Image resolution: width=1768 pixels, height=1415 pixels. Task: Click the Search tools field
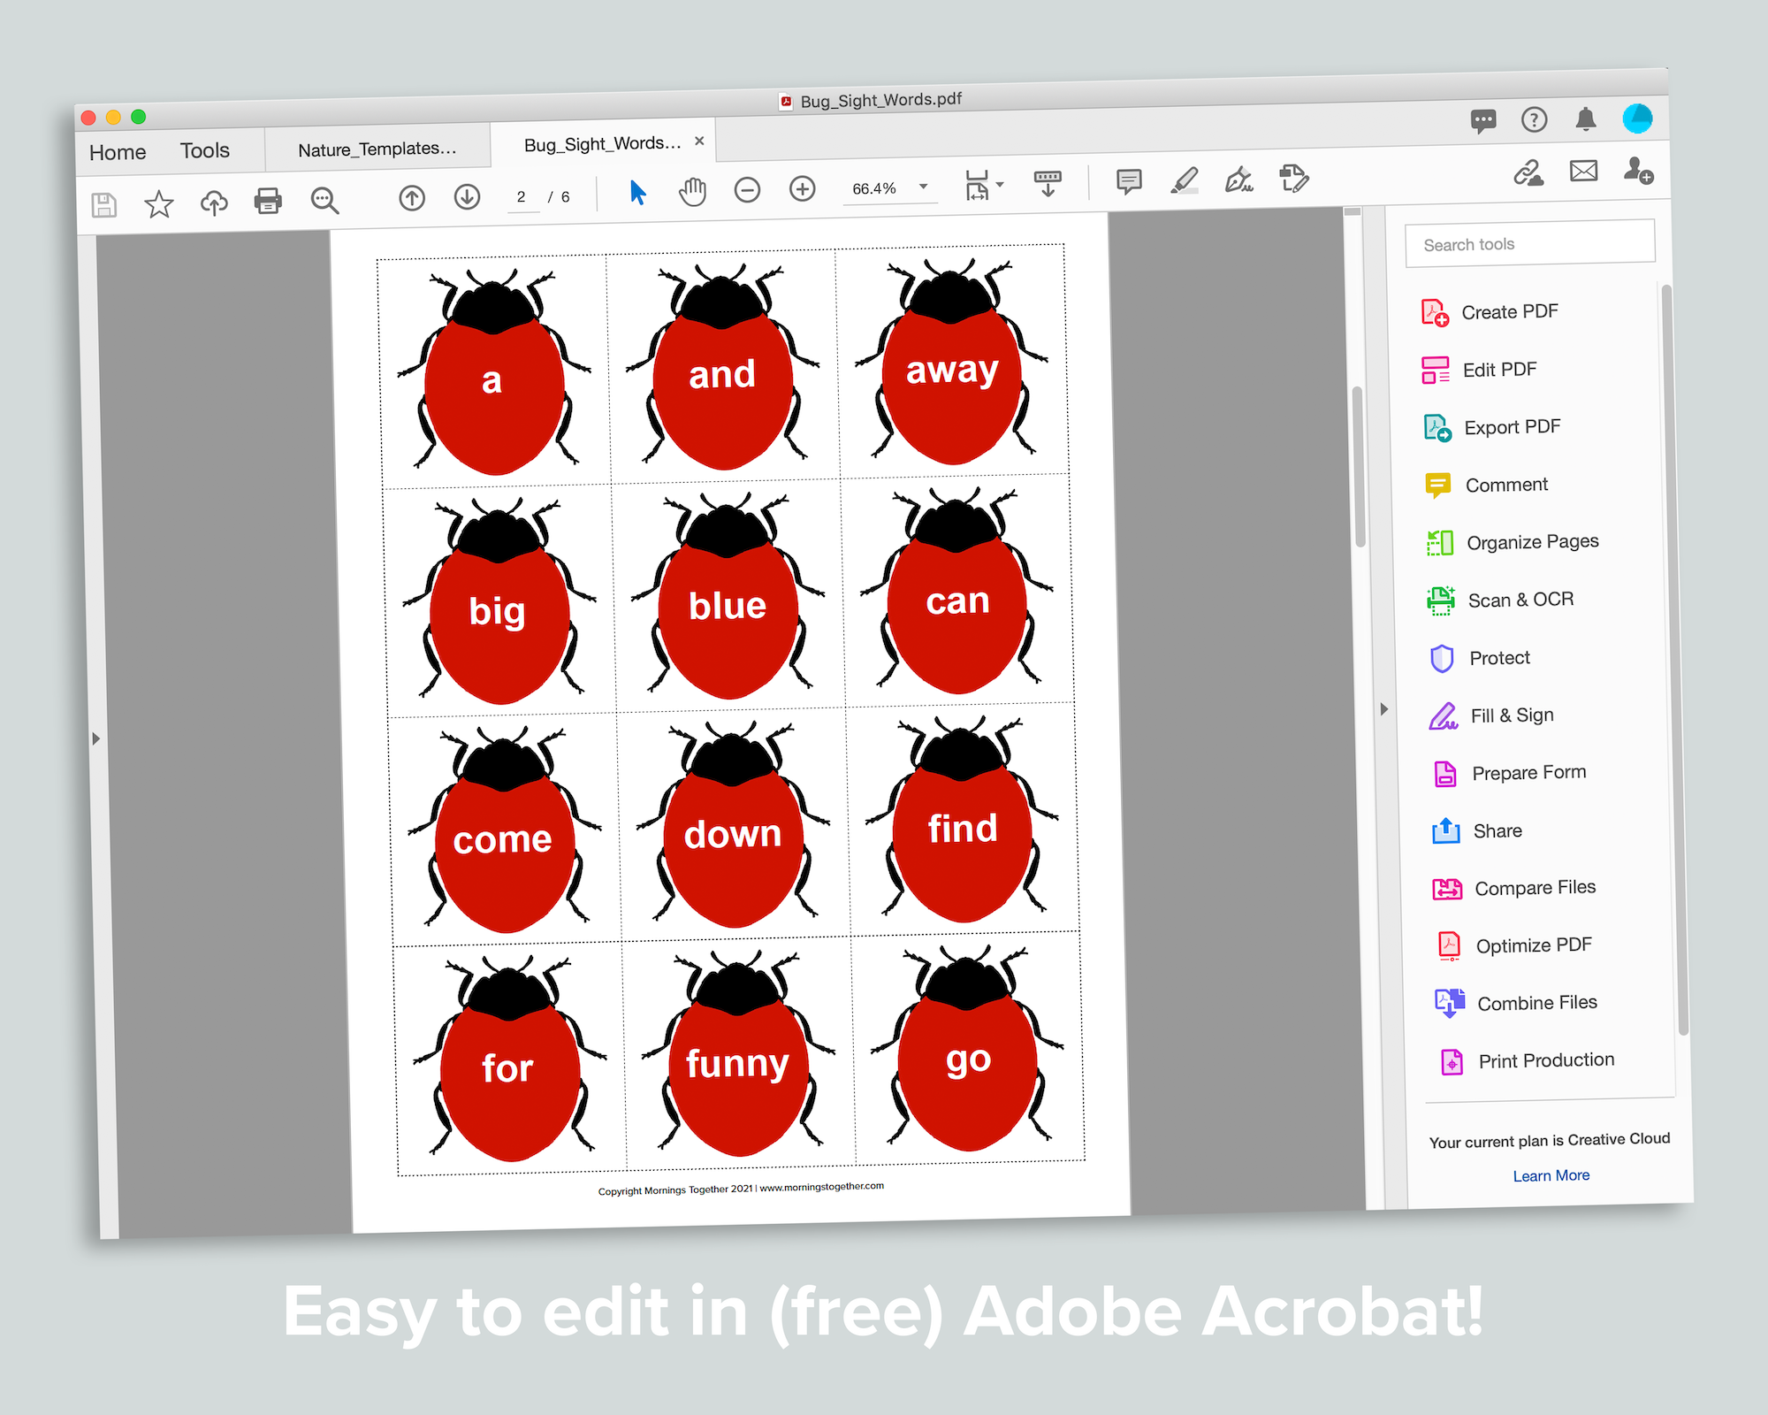1529,242
